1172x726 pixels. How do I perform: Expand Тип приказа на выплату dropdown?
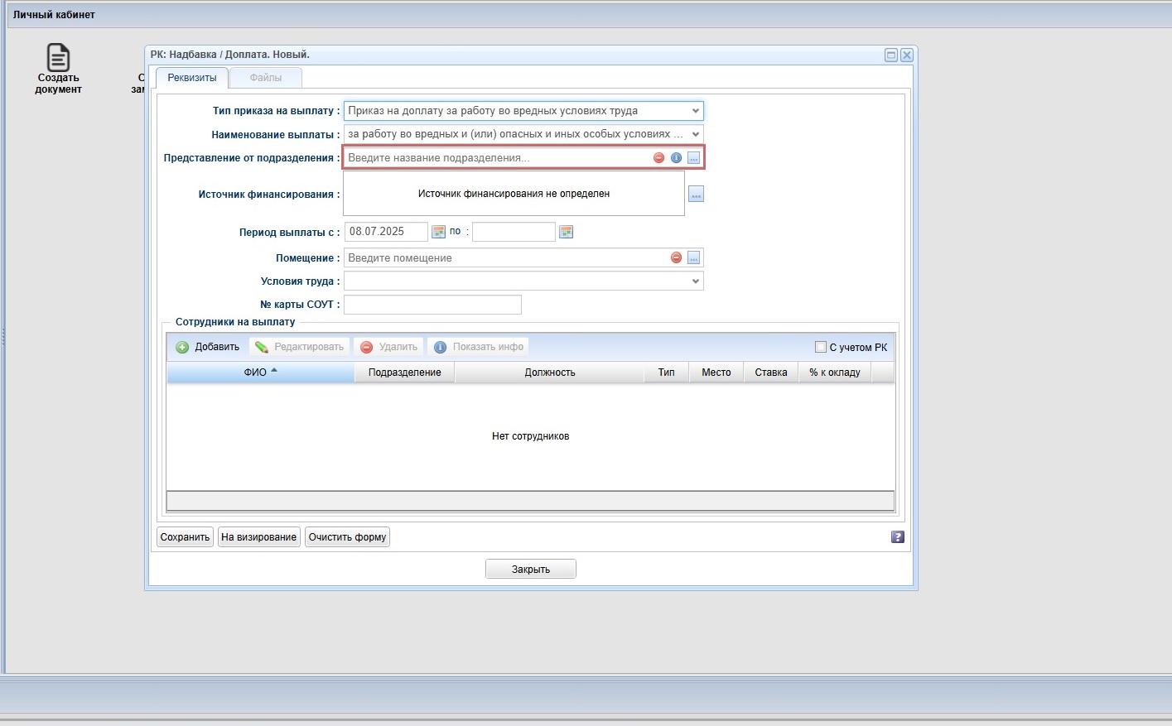tap(695, 111)
